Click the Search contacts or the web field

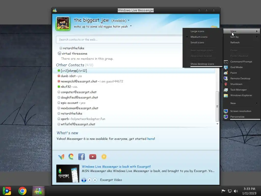point(119,40)
